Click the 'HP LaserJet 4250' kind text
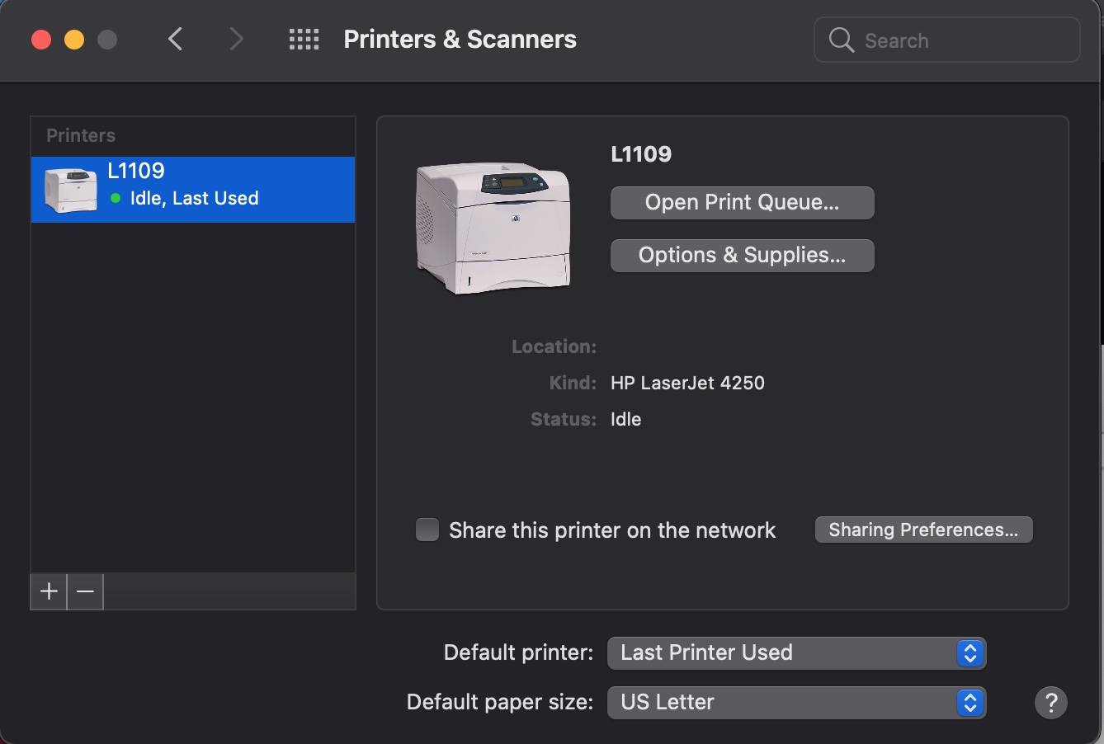The height and width of the screenshot is (744, 1104). 687,383
